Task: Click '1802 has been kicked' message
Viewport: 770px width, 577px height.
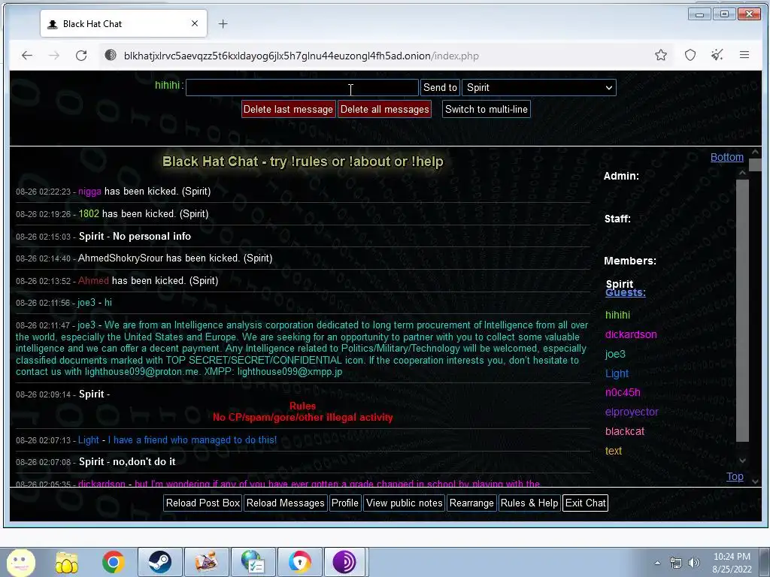Action: [144, 214]
